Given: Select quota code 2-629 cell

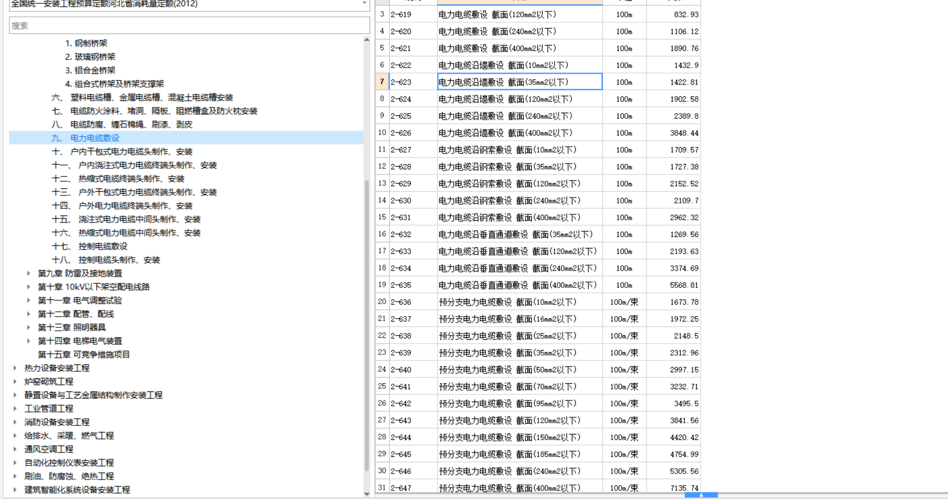Looking at the screenshot, I should point(413,183).
